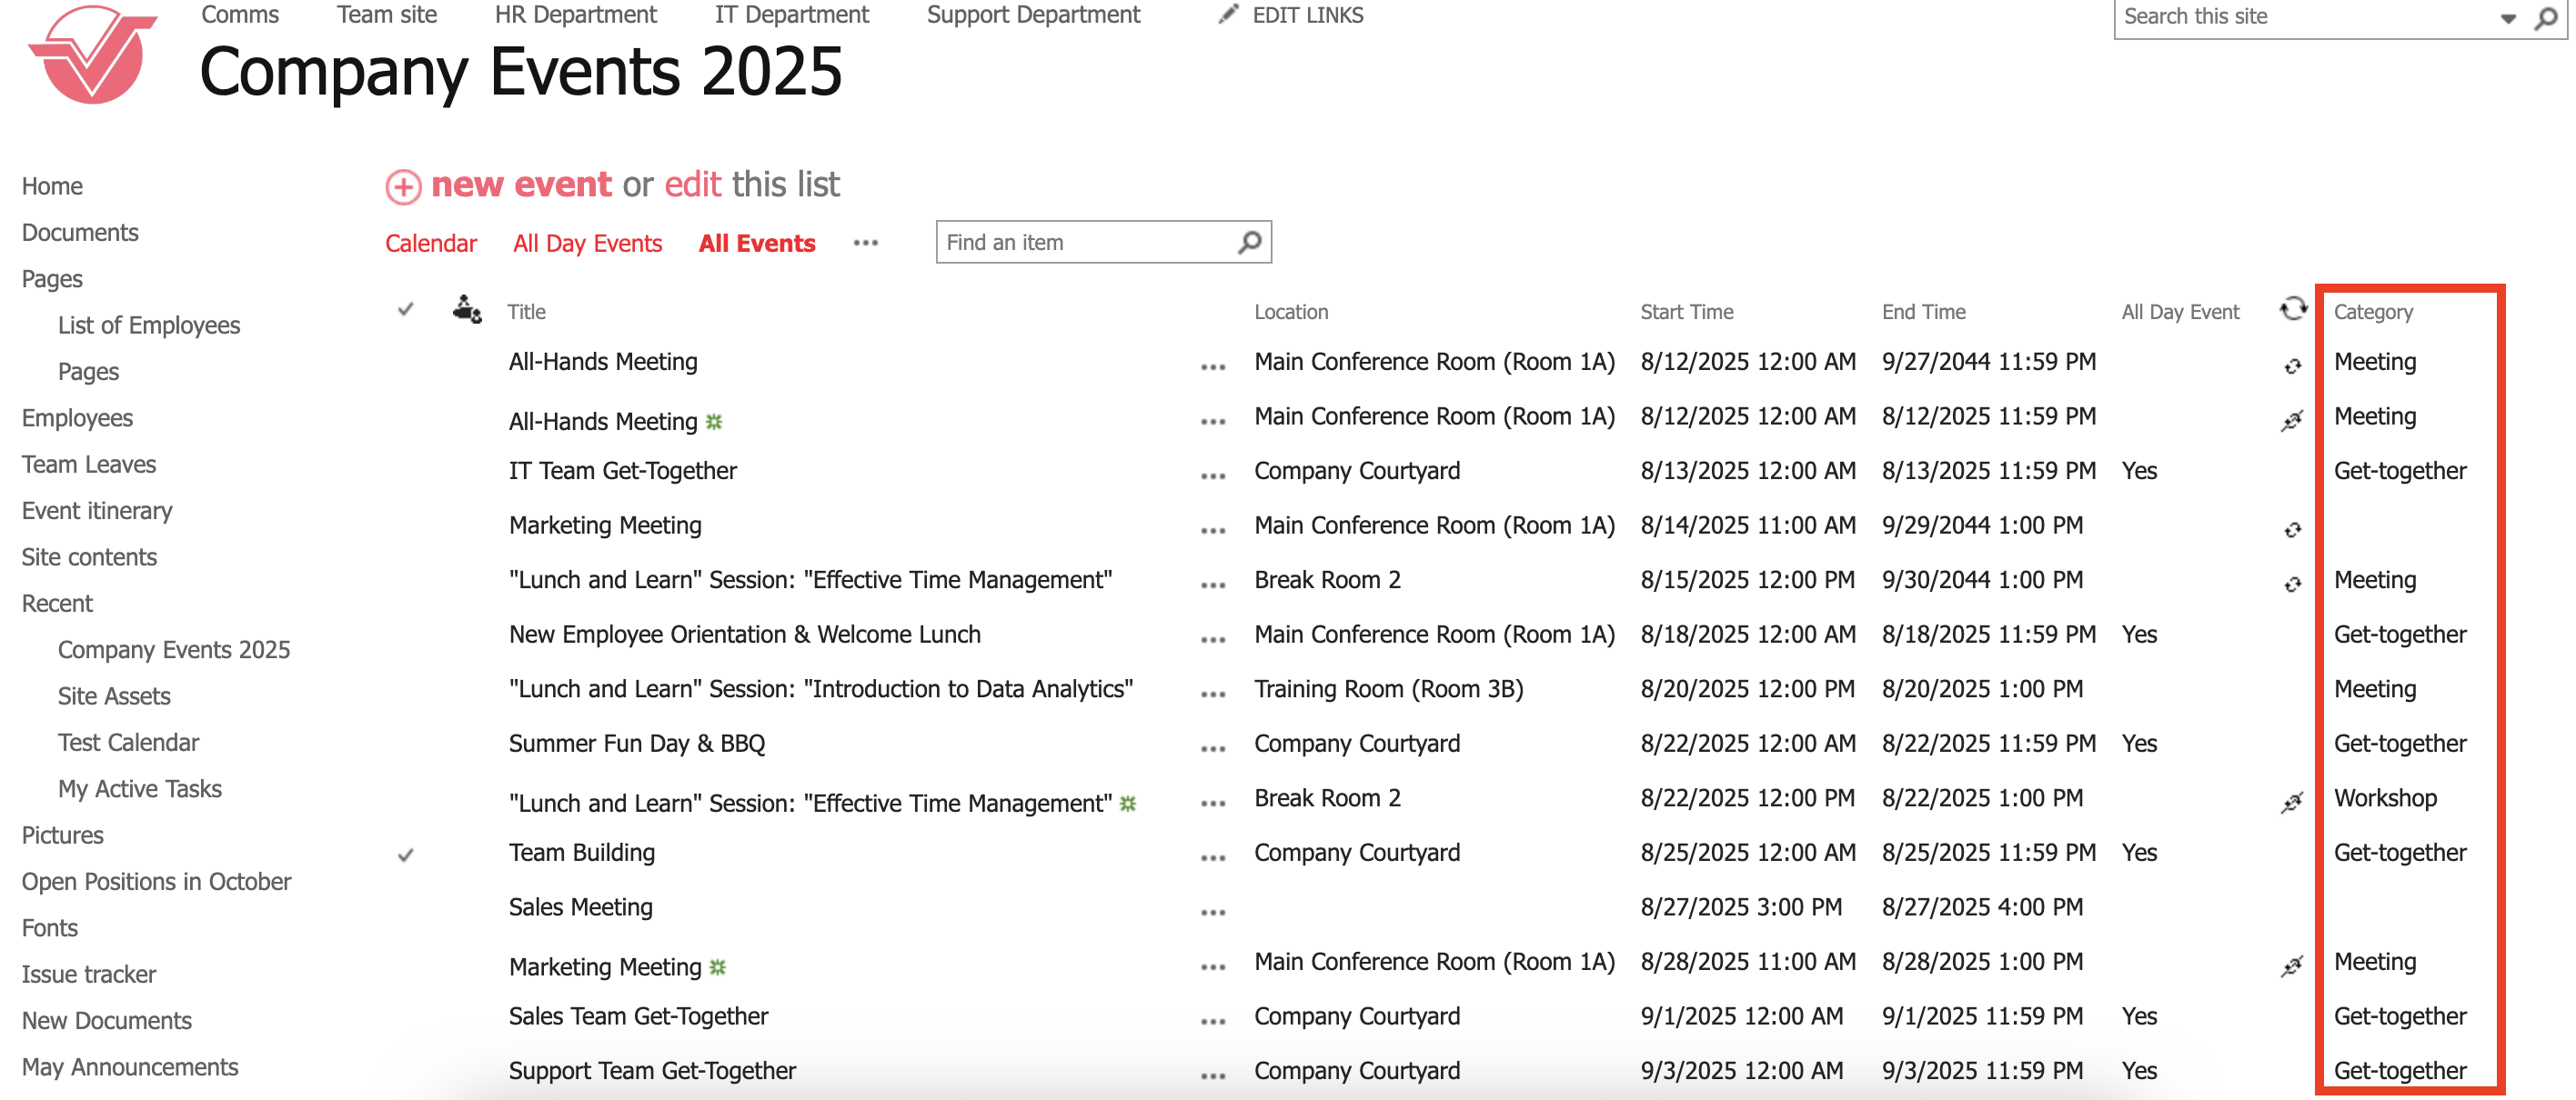This screenshot has height=1100, width=2576.
Task: Expand more views ellipsis next to All Events
Action: (865, 243)
